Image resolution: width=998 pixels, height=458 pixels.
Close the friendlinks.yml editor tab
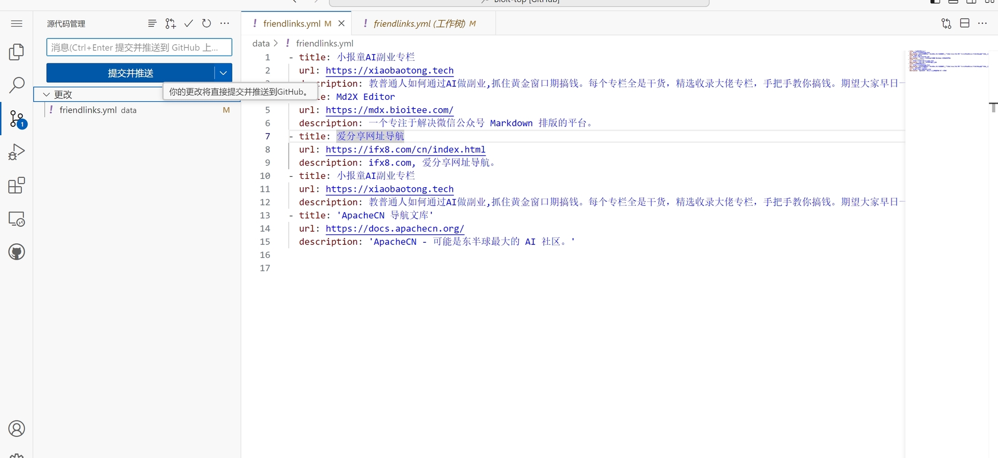(x=342, y=23)
